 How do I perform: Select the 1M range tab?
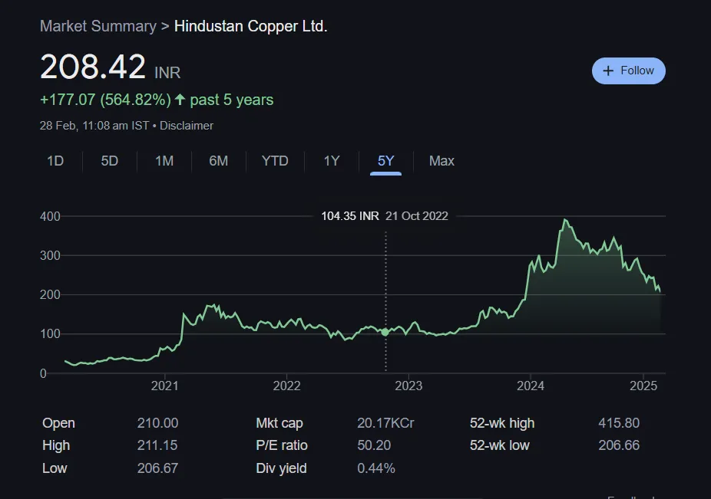point(164,161)
